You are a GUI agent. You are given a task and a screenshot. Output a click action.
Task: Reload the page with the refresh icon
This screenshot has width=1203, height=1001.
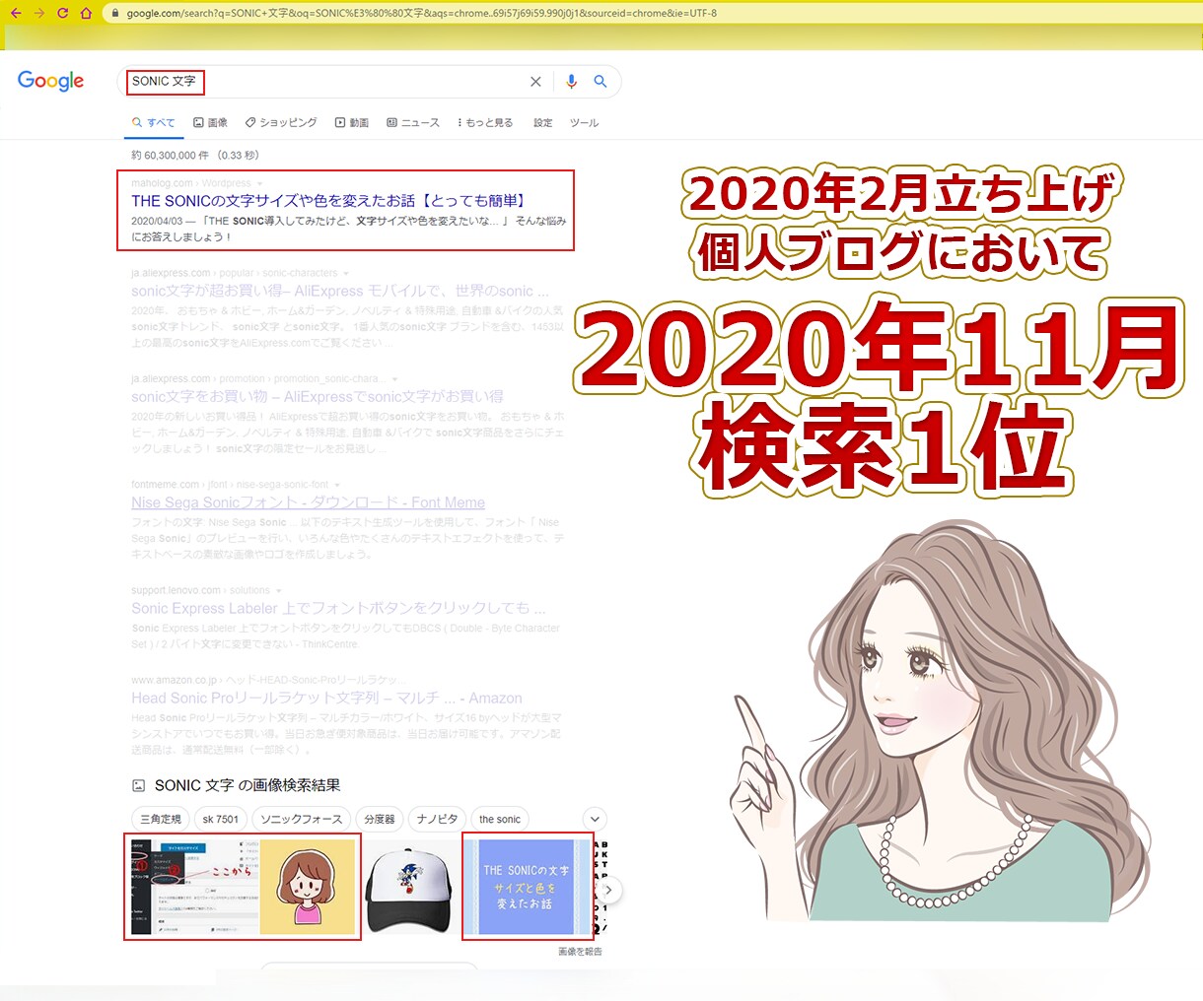point(62,13)
